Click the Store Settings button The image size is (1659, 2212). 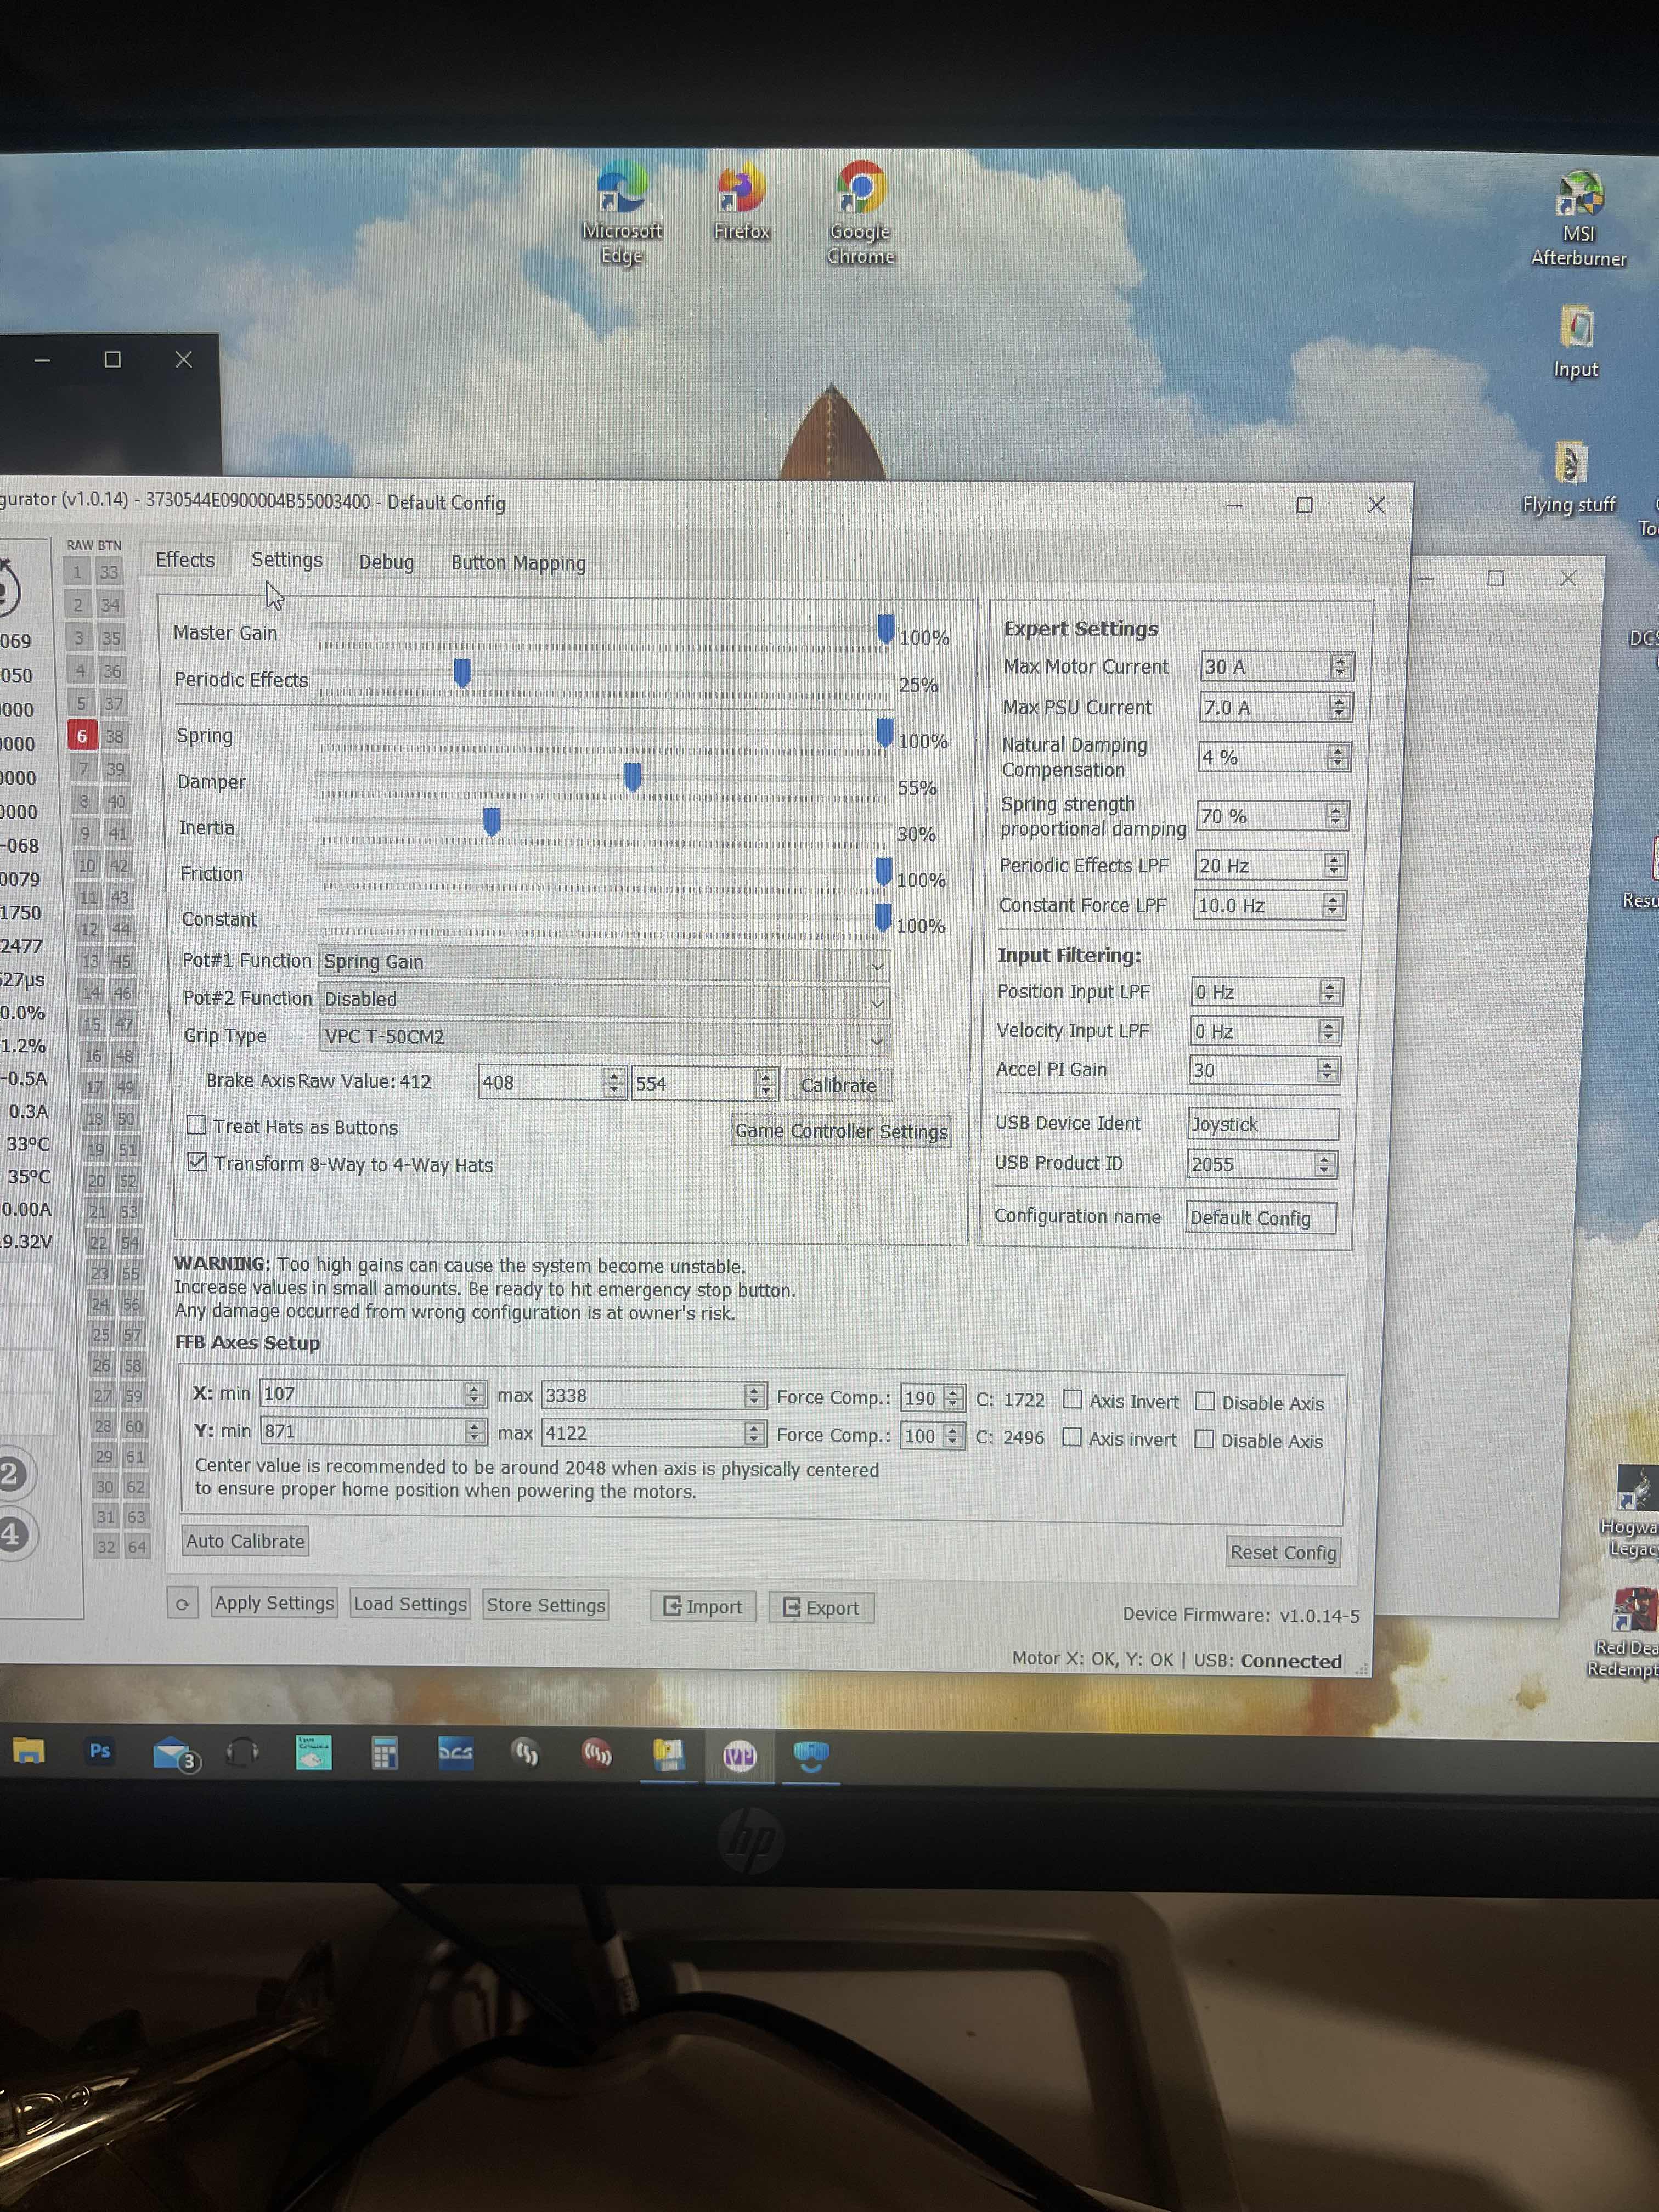click(545, 1605)
